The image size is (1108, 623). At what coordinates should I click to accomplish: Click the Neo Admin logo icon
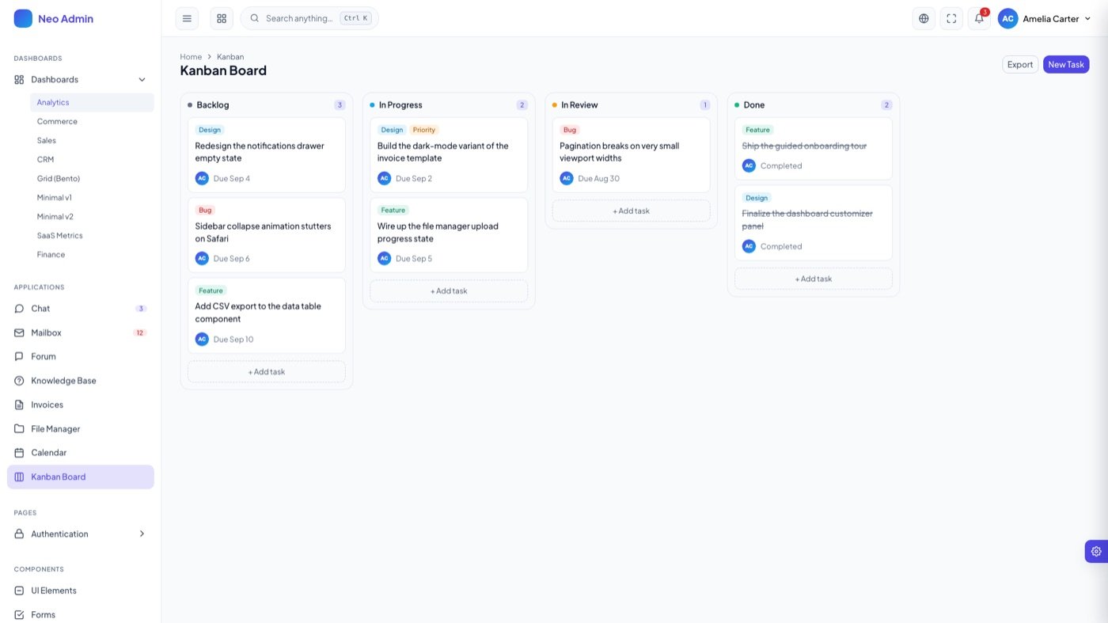pyautogui.click(x=23, y=18)
